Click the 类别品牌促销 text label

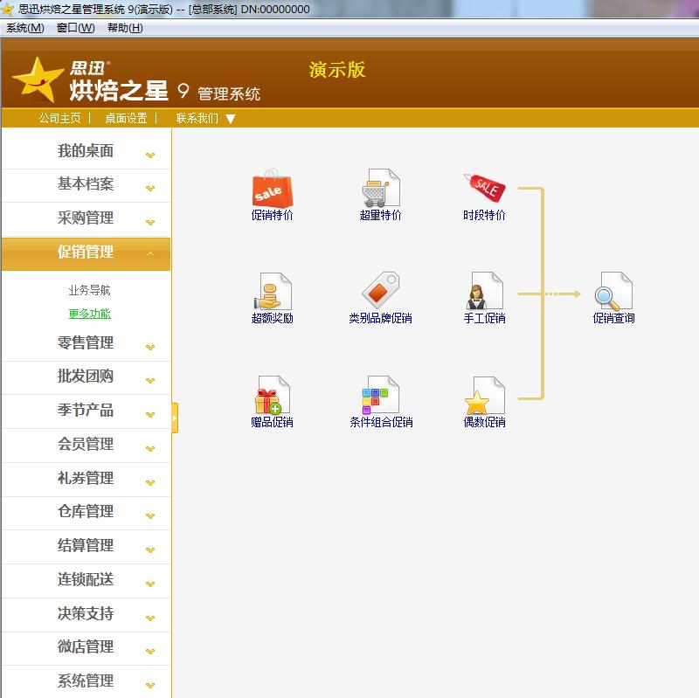(380, 318)
